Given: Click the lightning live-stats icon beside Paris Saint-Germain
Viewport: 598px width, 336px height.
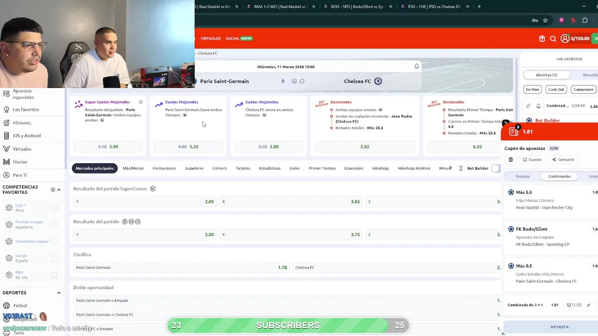Looking at the screenshot, I should pos(283,81).
